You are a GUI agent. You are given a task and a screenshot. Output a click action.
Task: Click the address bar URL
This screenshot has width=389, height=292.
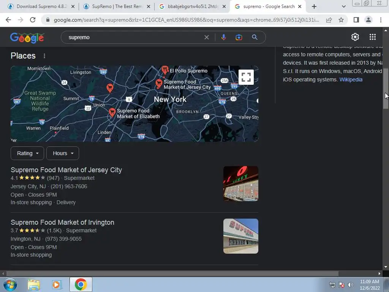click(x=186, y=20)
